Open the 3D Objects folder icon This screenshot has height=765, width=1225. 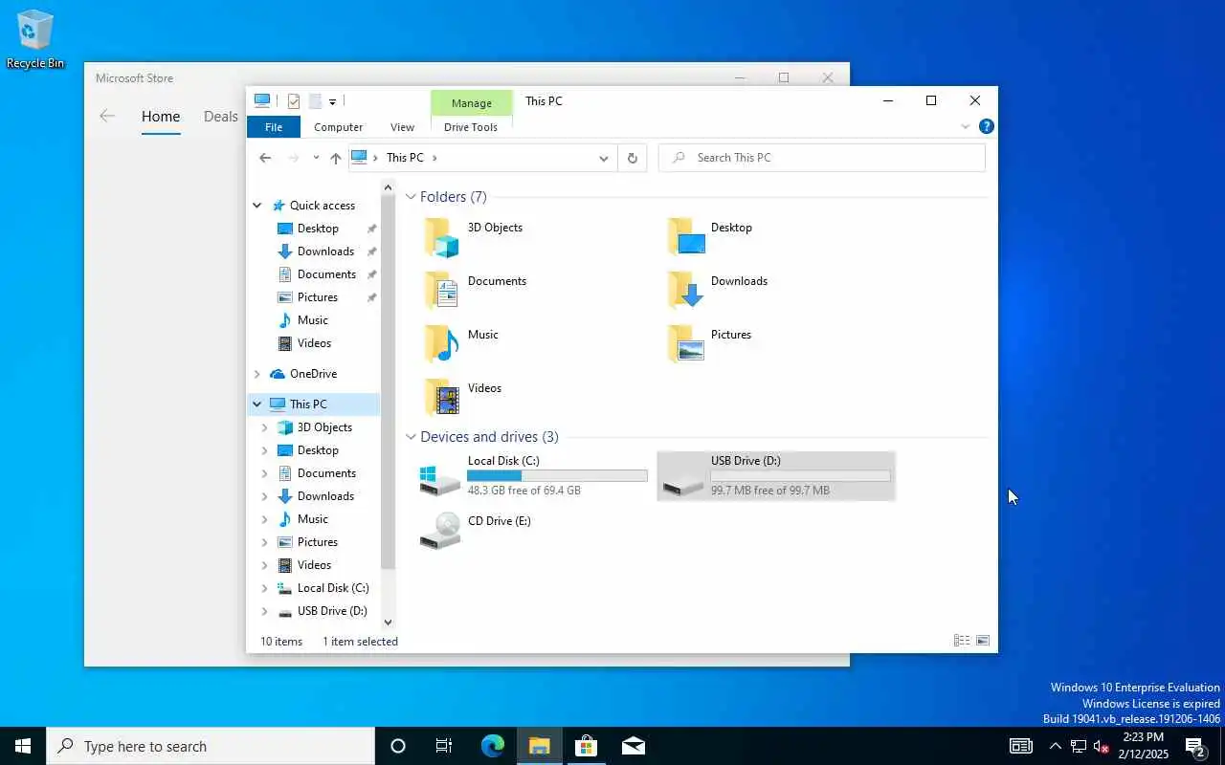[441, 237]
